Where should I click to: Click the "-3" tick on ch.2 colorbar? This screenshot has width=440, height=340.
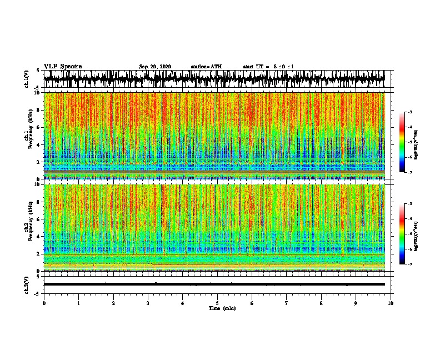pyautogui.click(x=409, y=204)
